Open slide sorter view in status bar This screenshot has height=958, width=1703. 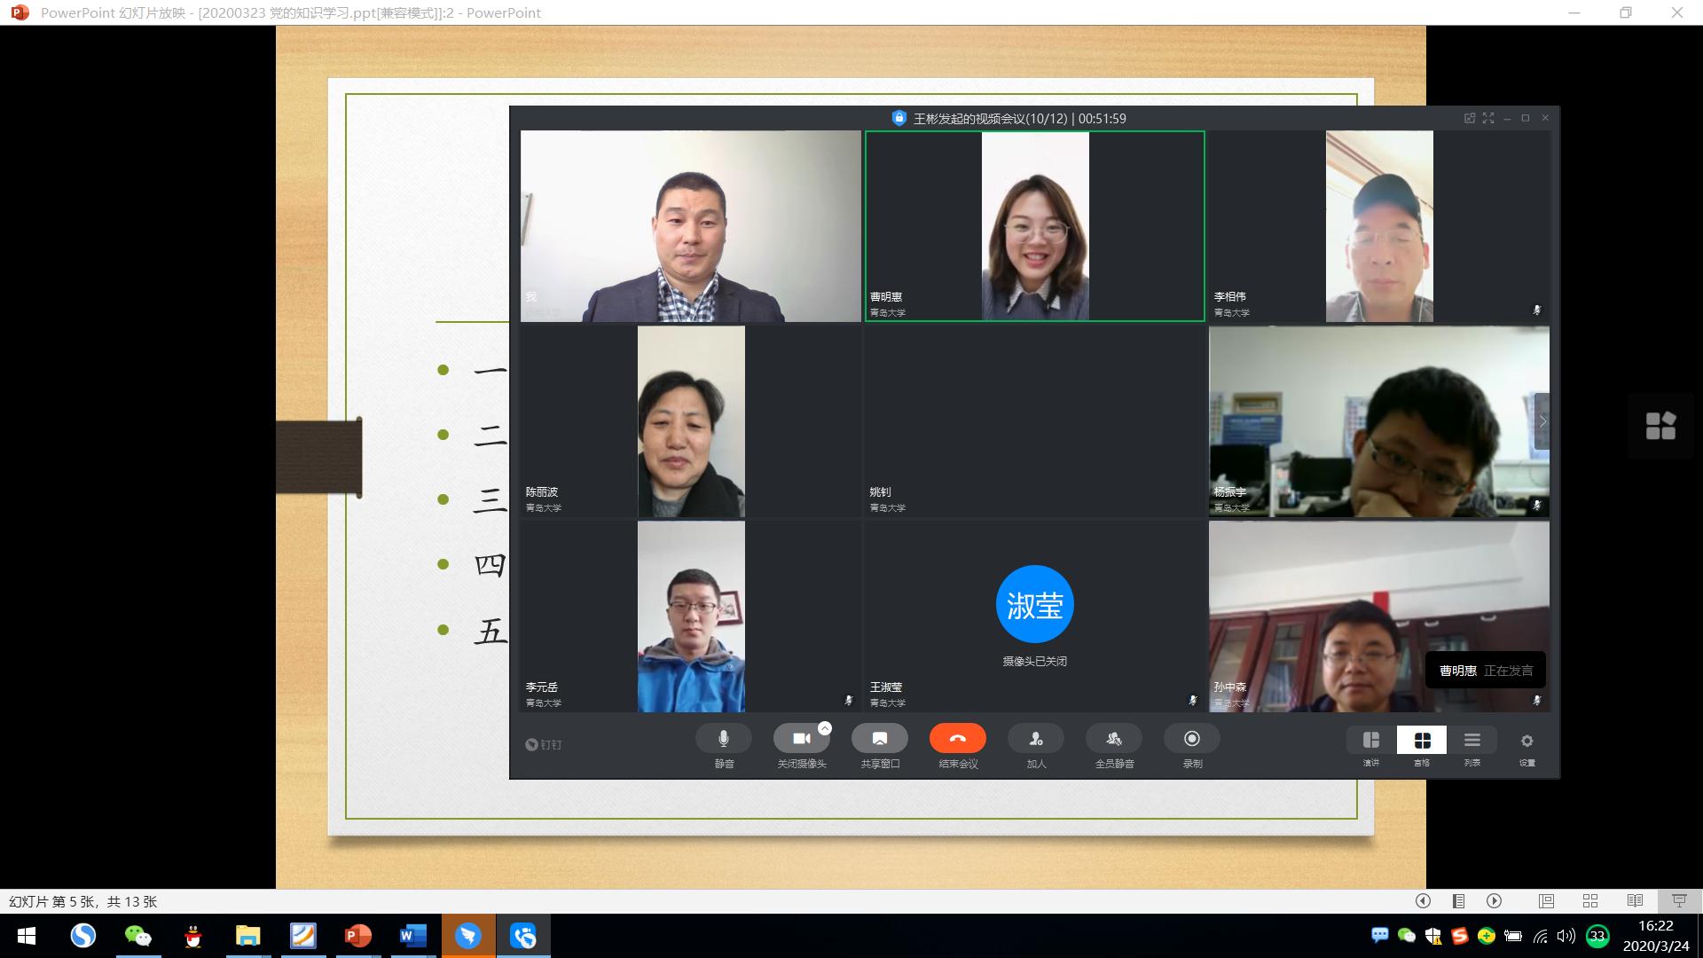pos(1590,901)
